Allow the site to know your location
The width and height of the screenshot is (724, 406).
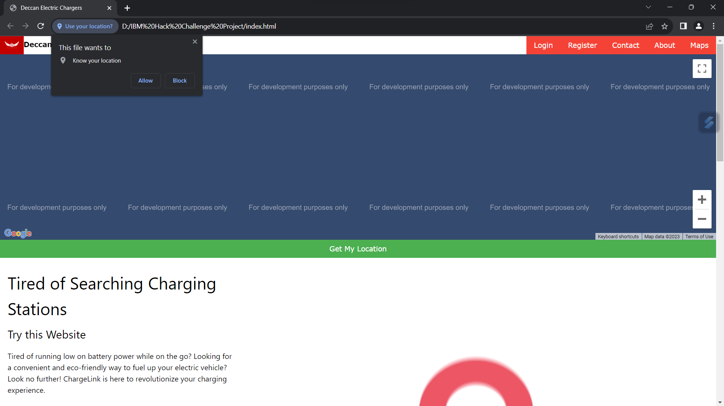[x=146, y=80]
